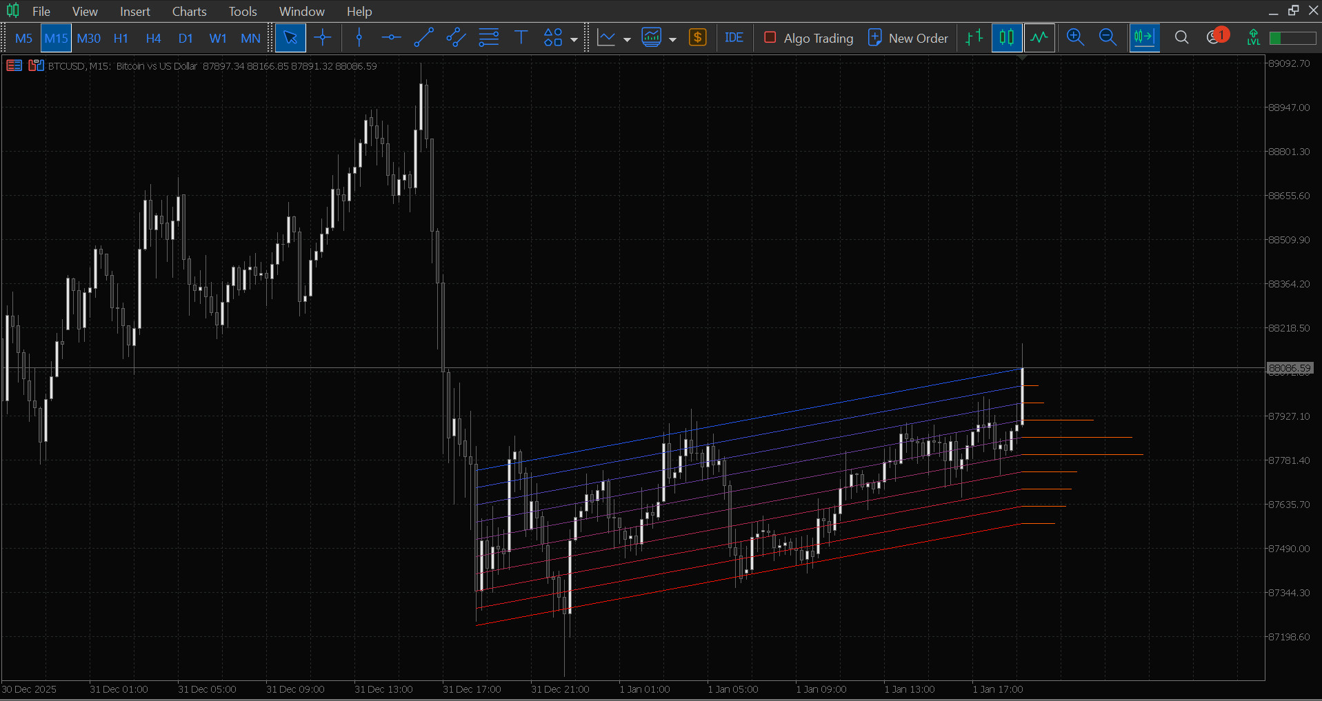Image resolution: width=1322 pixels, height=701 pixels.
Task: Open the search magnifier in toolbar
Action: click(1181, 38)
